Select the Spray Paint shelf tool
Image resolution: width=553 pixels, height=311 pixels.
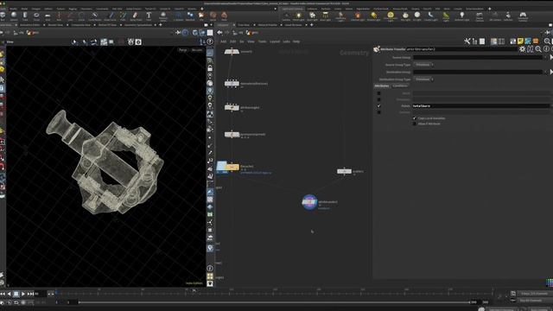coord(135,16)
